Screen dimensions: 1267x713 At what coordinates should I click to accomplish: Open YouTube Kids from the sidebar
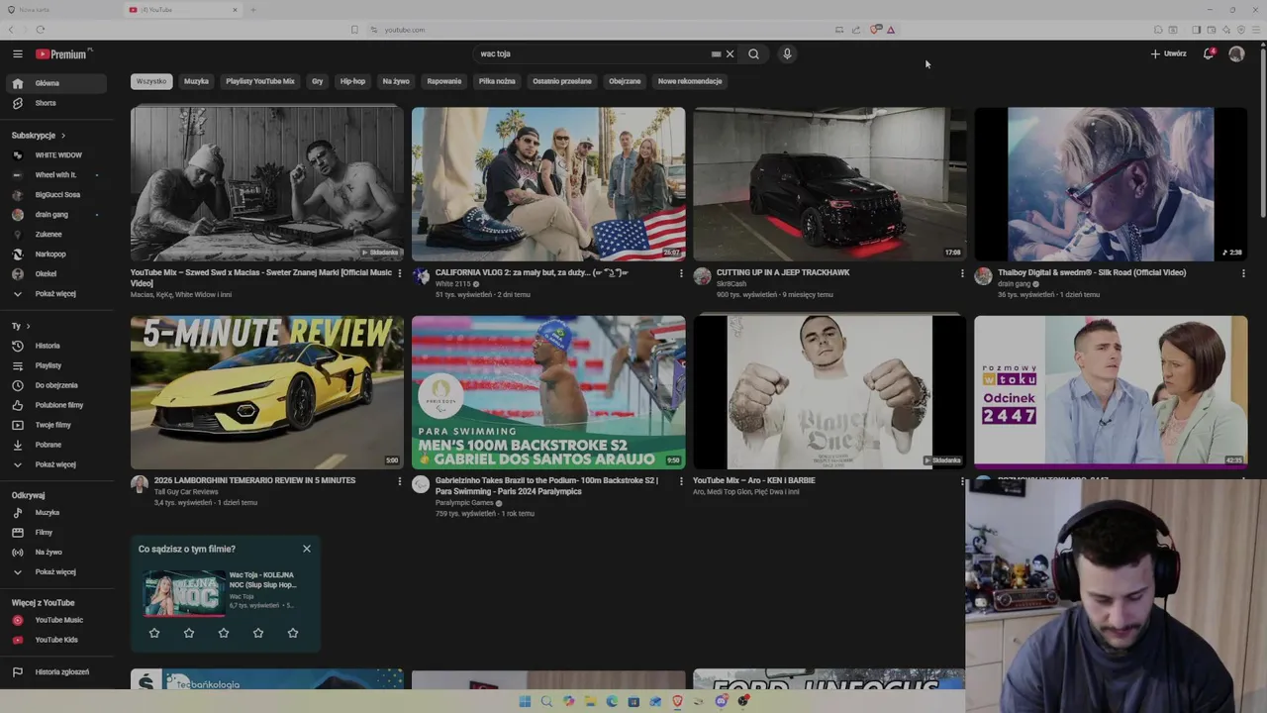pyautogui.click(x=55, y=640)
